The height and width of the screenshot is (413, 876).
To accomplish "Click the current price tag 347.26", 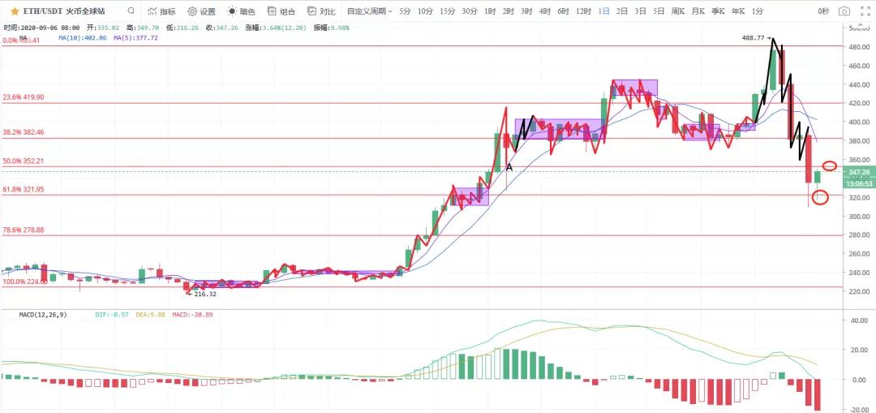I will pos(858,172).
